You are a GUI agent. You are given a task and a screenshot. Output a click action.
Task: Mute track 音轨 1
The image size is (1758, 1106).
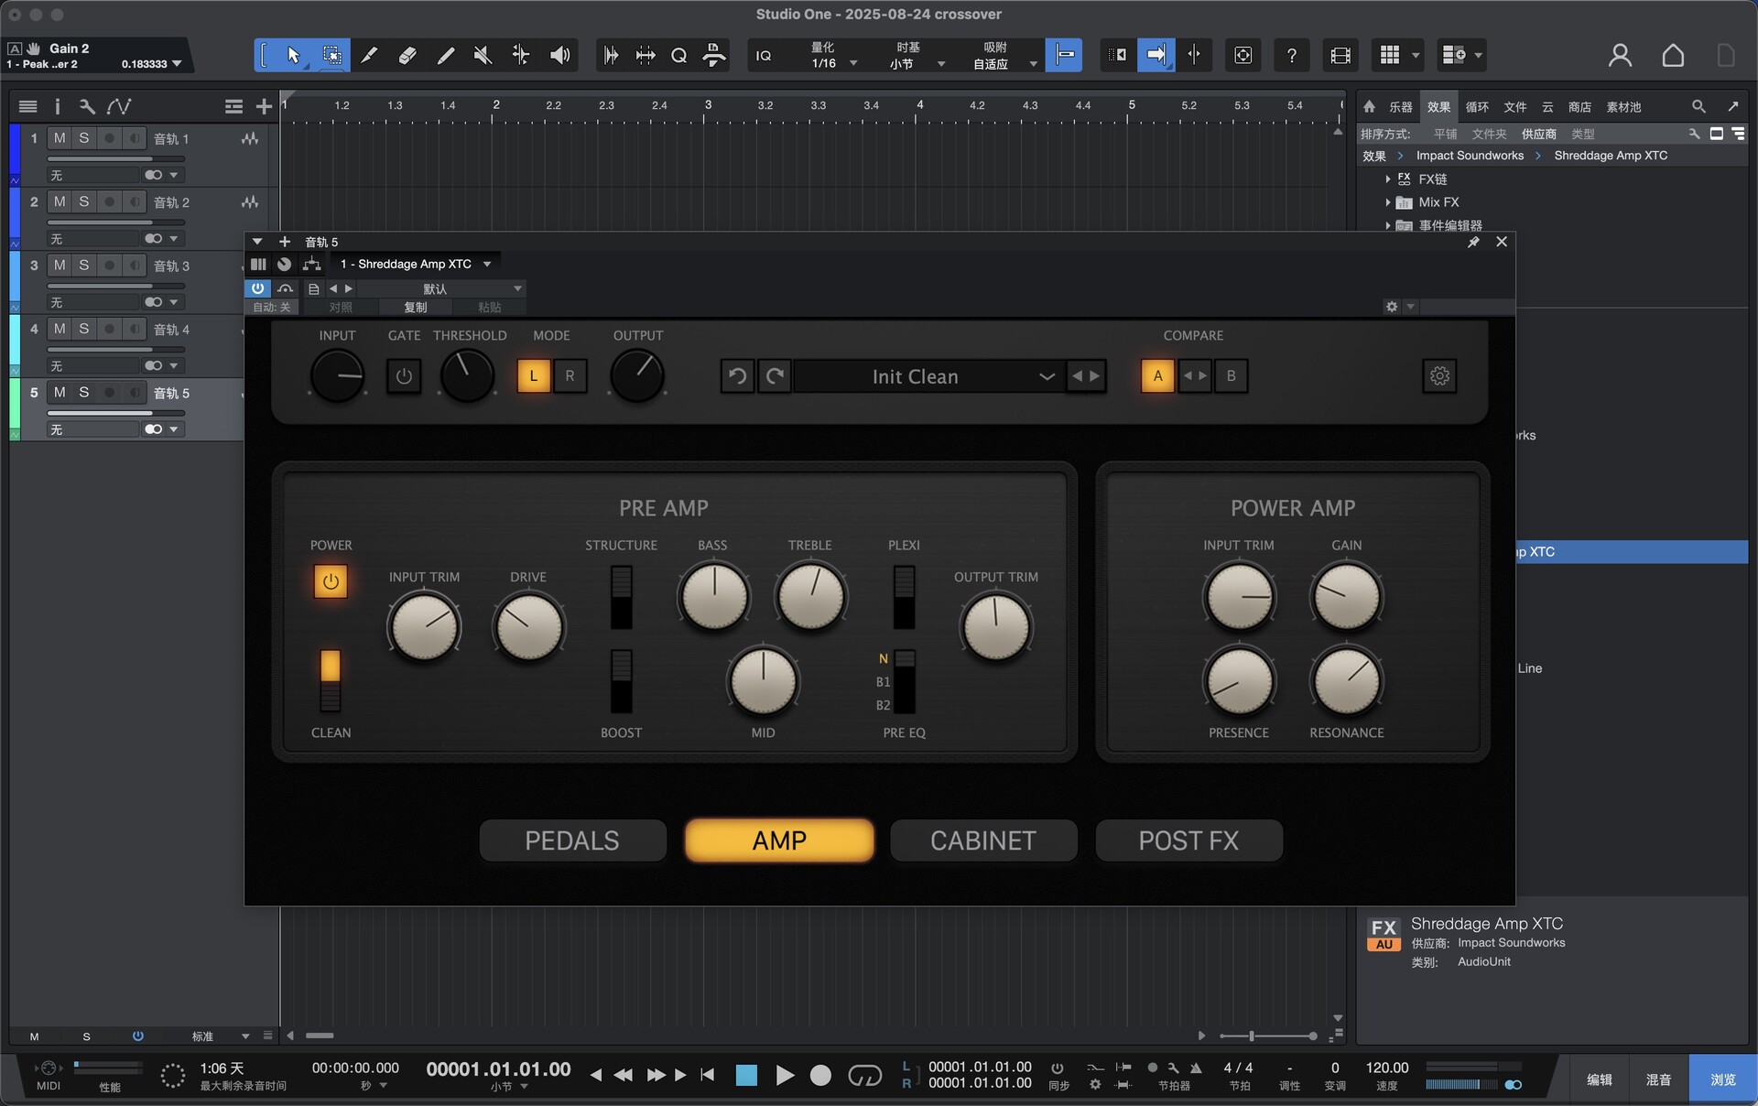point(60,138)
